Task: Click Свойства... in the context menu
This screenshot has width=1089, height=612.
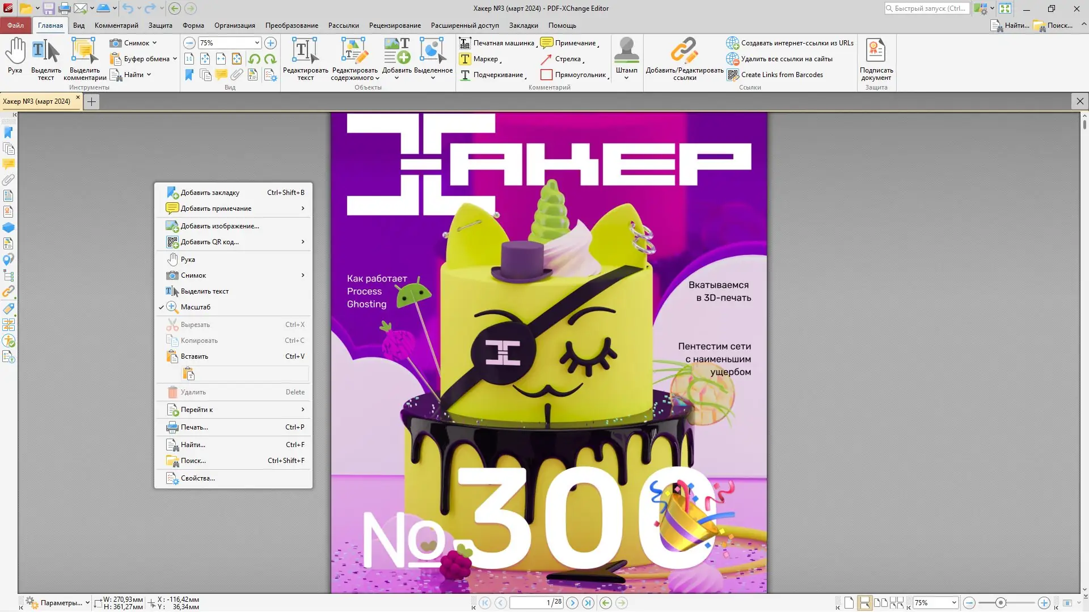Action: tap(197, 478)
